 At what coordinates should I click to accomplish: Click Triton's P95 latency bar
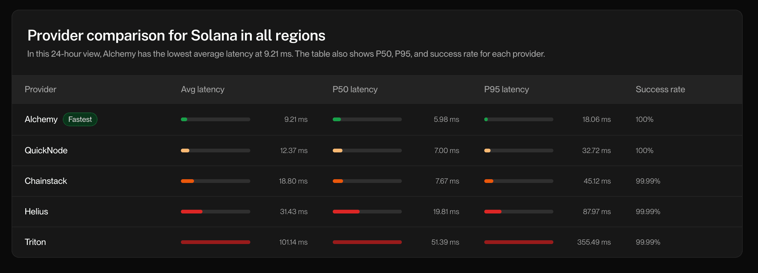519,242
